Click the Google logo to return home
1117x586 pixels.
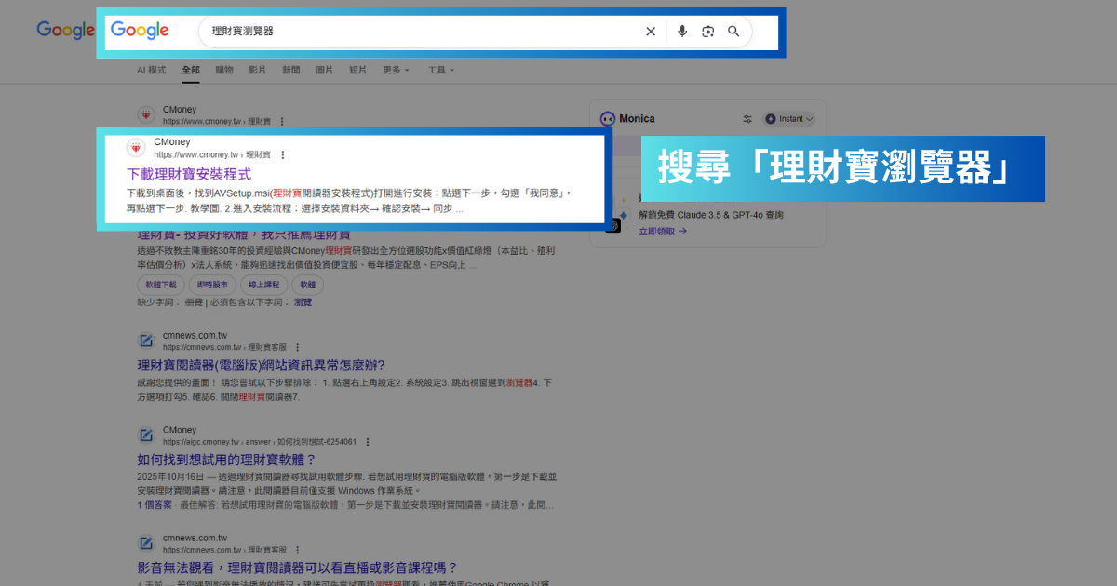click(x=139, y=30)
